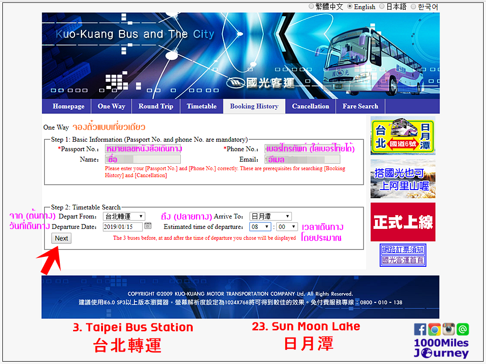This screenshot has height=364, width=486.
Task: Open the 台北 日月潭 bus route banner
Action: pos(403,136)
